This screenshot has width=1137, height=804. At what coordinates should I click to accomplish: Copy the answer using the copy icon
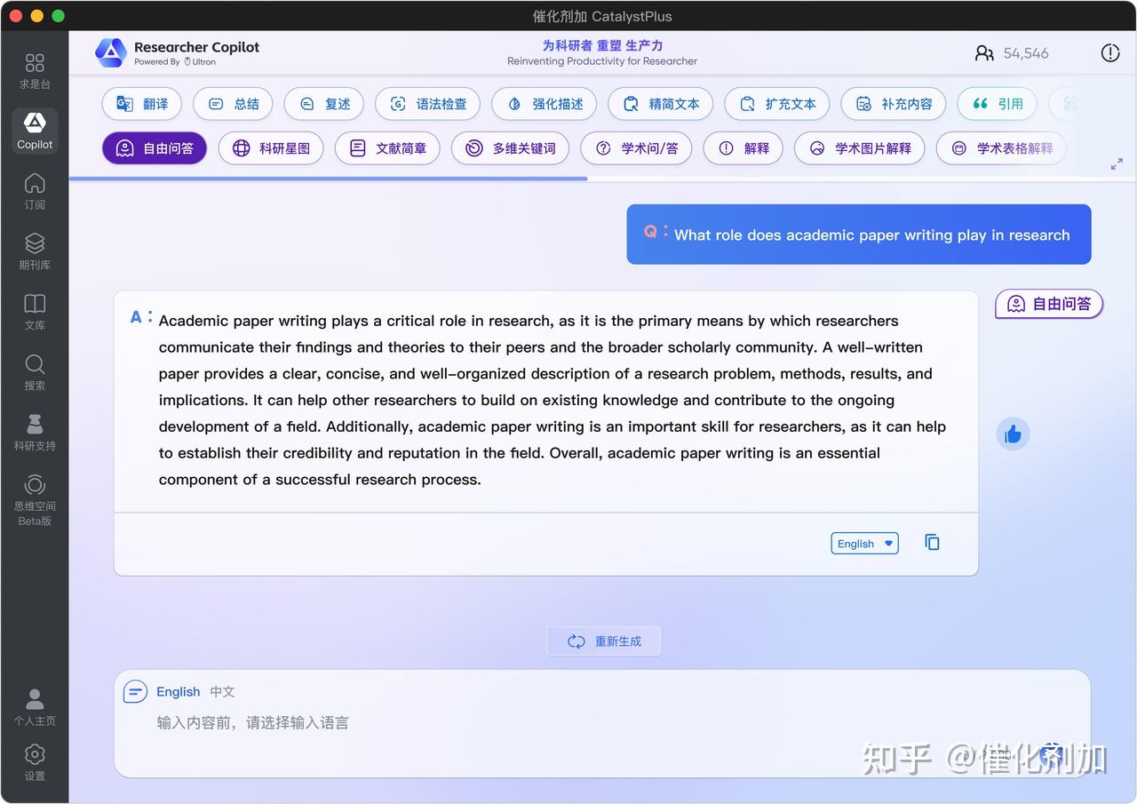(932, 542)
